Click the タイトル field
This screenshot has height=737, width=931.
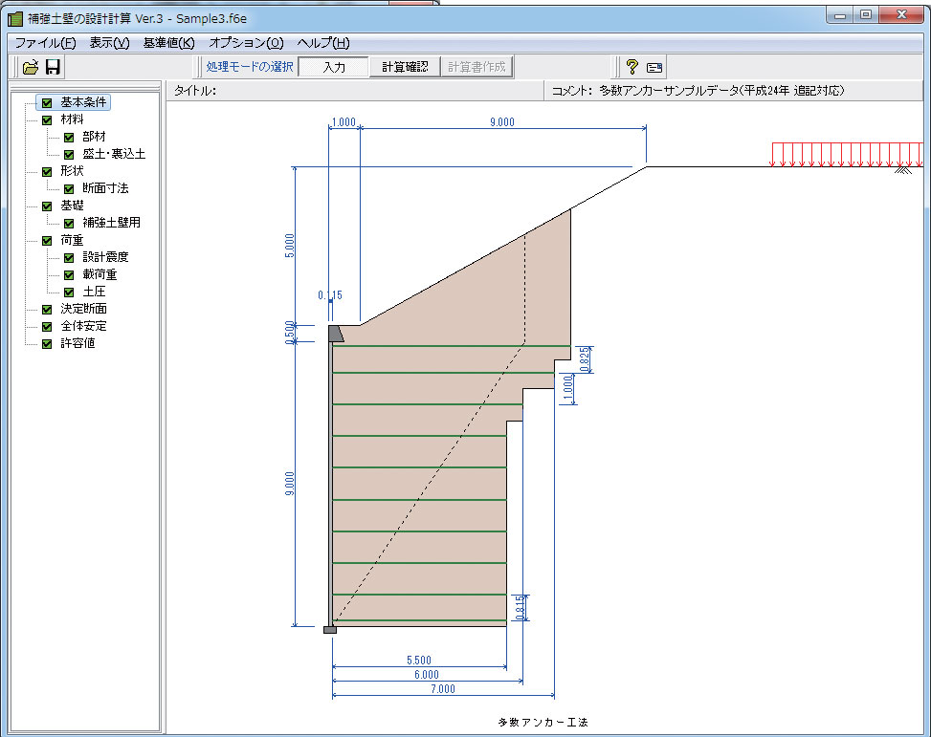click(355, 90)
